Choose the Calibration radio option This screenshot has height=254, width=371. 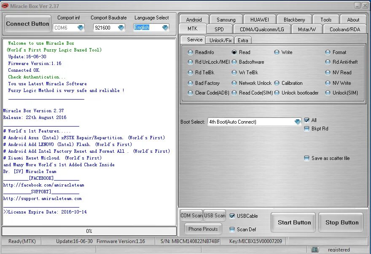(288, 83)
